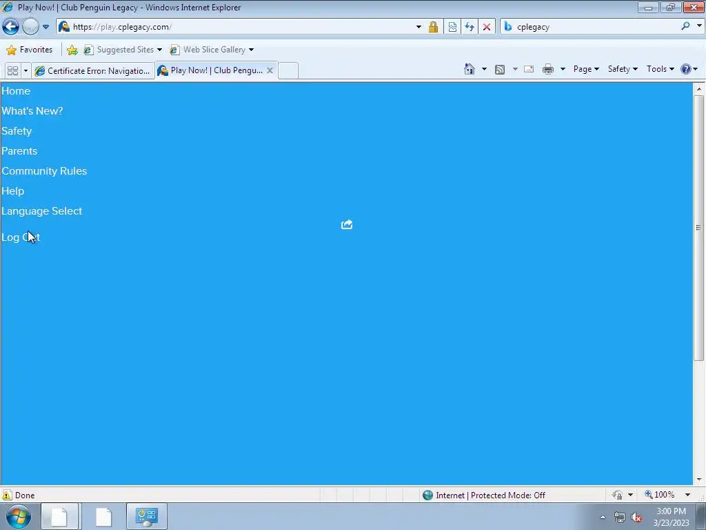
Task: Click the network tray icon
Action: [x=620, y=518]
